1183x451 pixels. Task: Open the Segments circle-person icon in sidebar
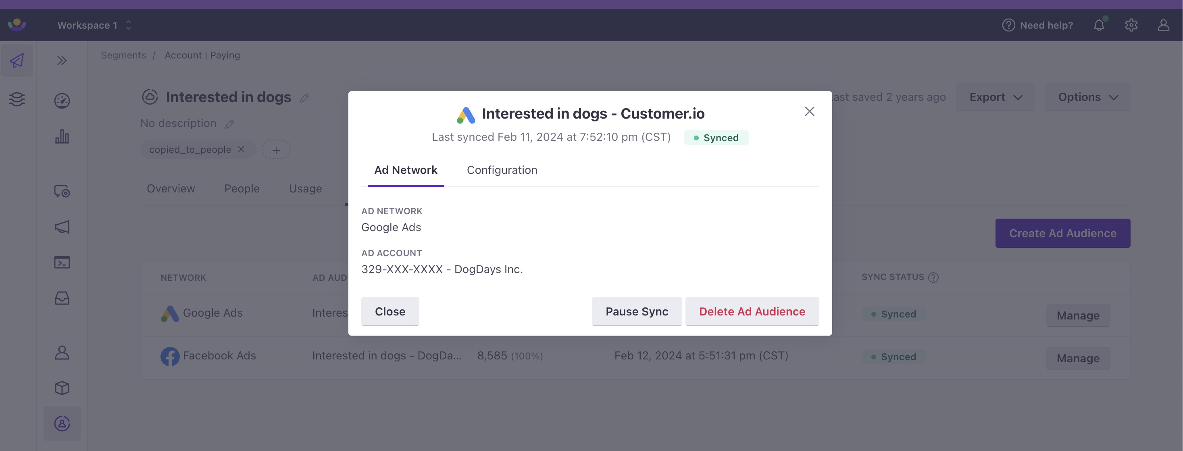(62, 424)
